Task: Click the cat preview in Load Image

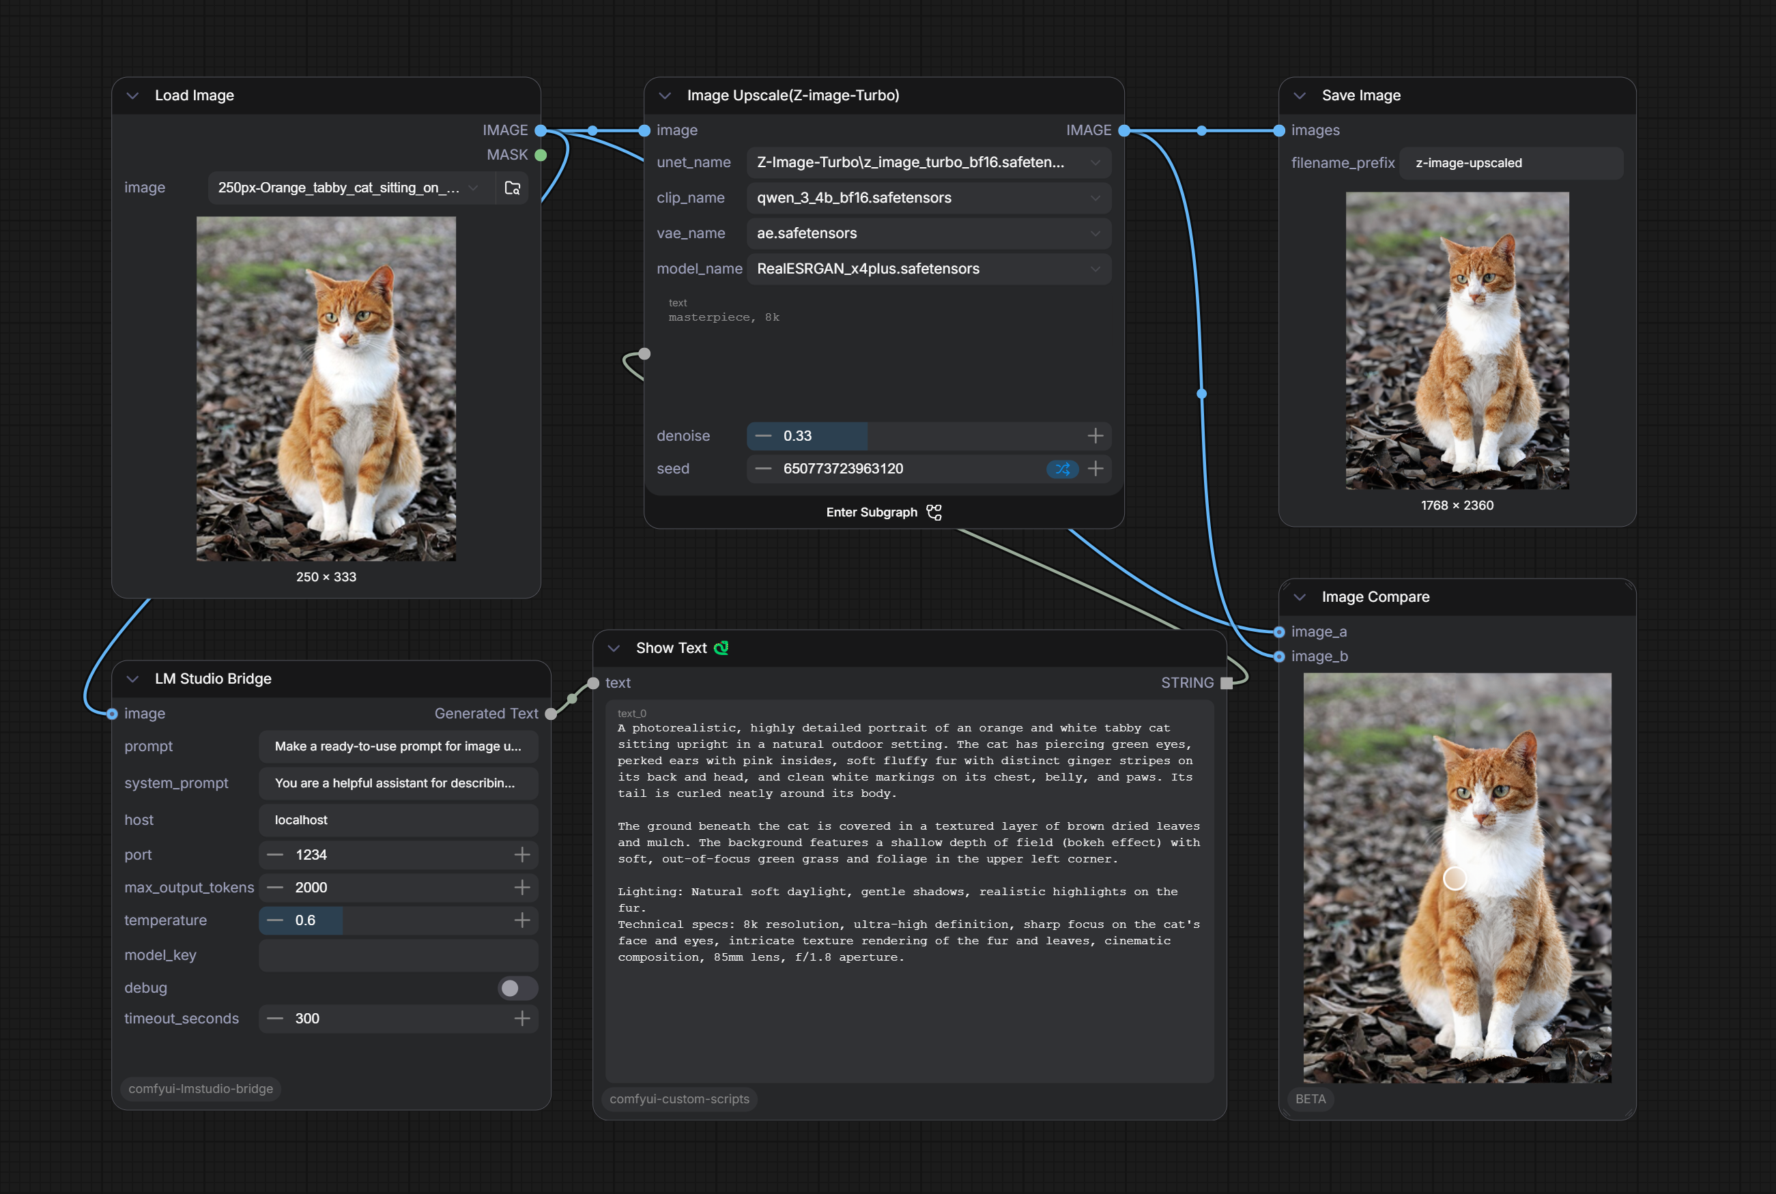Action: pyautogui.click(x=326, y=389)
